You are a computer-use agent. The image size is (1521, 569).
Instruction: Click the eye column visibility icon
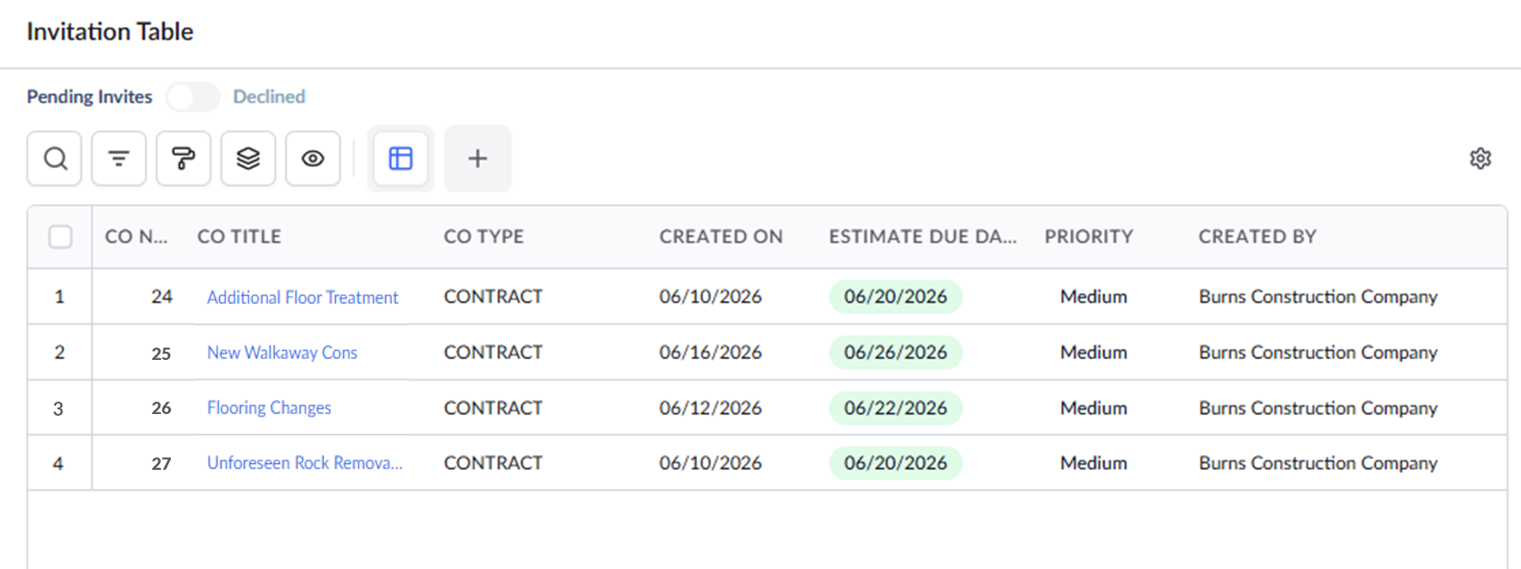[x=313, y=158]
